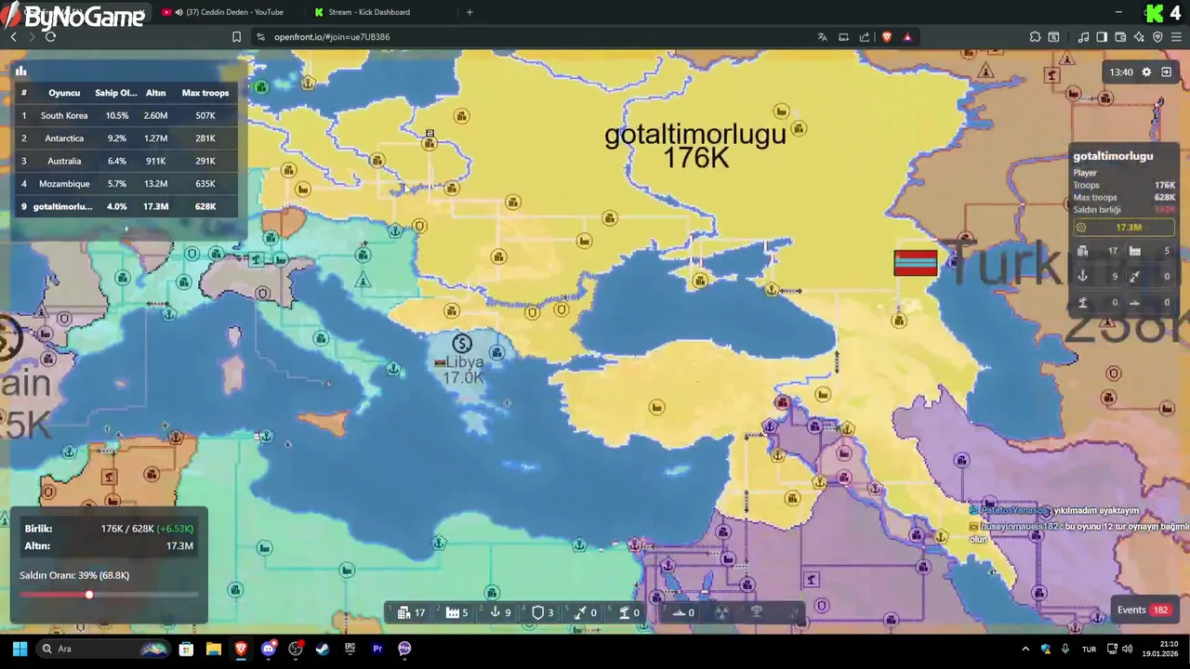The height and width of the screenshot is (669, 1190).
Task: Sort leaderboard by Altın column
Action: click(x=155, y=93)
